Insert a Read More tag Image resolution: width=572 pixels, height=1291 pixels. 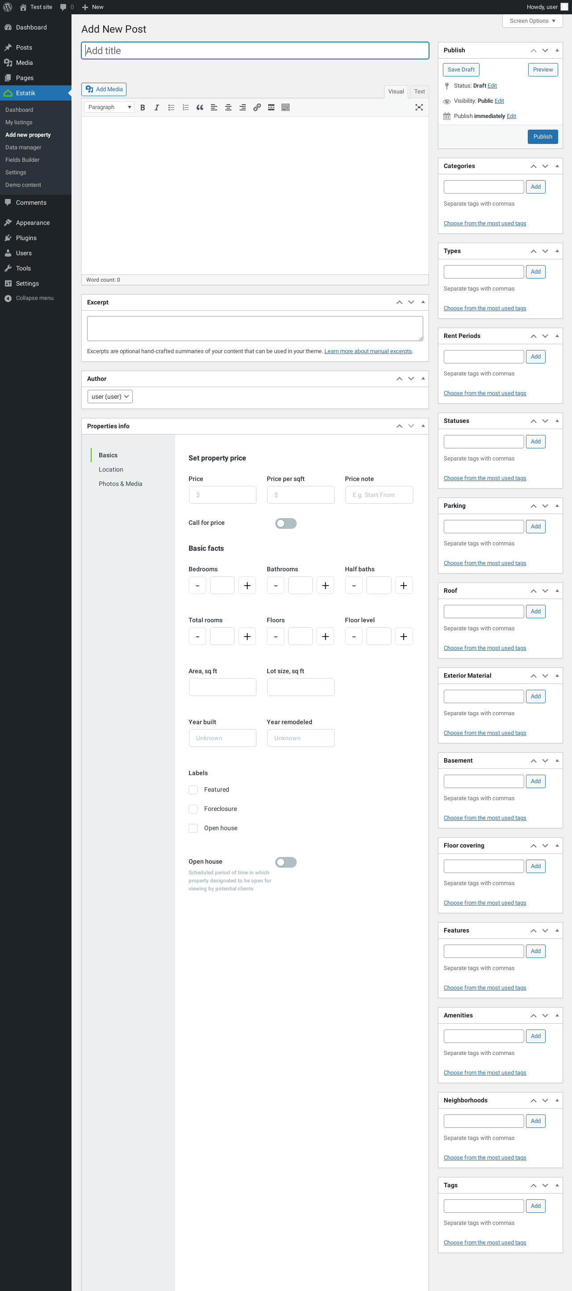tap(271, 107)
